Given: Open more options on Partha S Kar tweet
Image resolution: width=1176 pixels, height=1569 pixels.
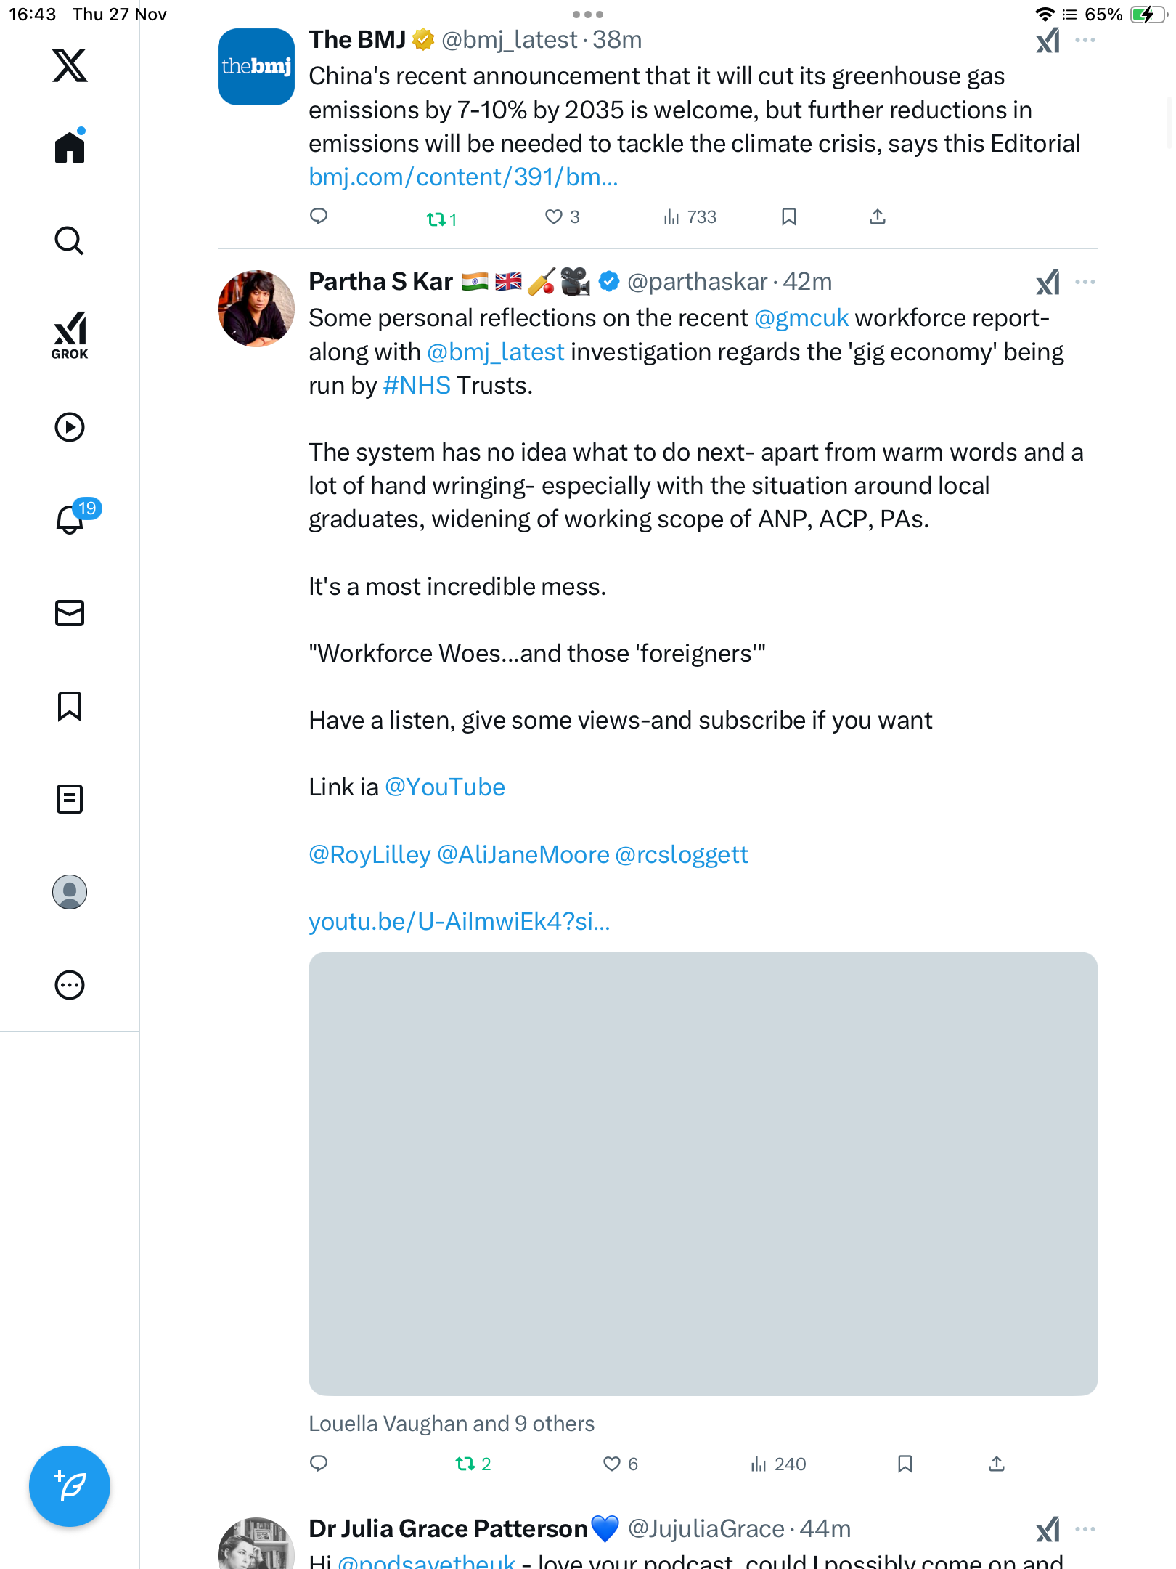Looking at the screenshot, I should pyautogui.click(x=1085, y=282).
